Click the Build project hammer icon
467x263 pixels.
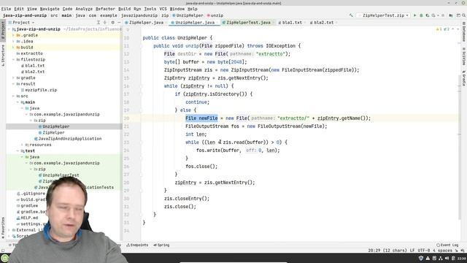351,15
